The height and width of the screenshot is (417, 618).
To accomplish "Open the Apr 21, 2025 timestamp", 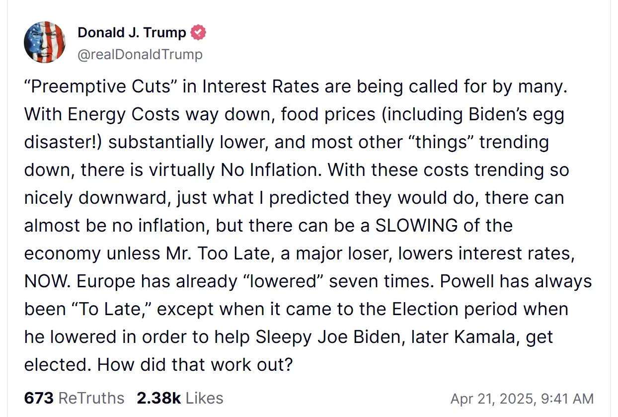I will [x=522, y=399].
